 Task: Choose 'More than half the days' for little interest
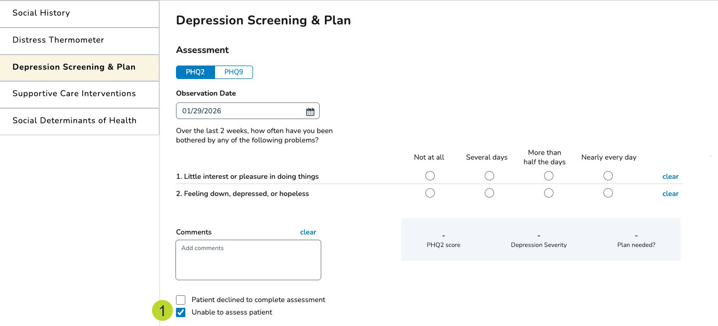pyautogui.click(x=548, y=176)
